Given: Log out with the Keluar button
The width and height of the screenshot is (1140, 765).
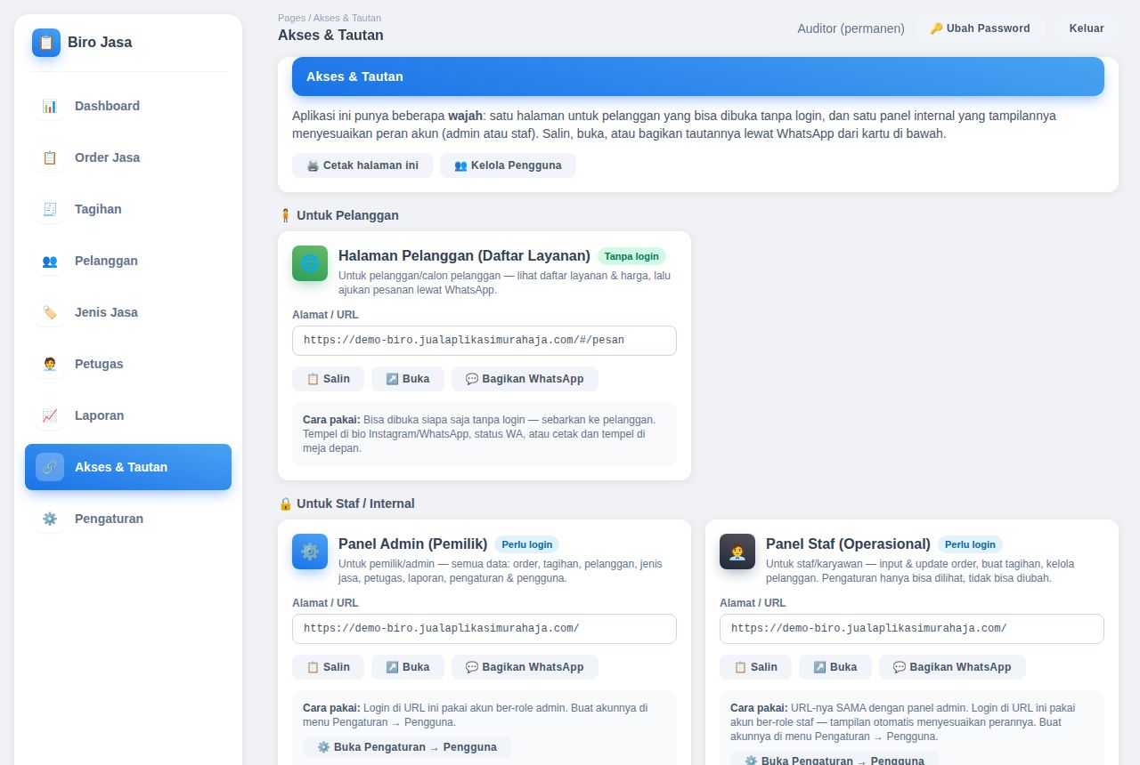Looking at the screenshot, I should coord(1087,28).
